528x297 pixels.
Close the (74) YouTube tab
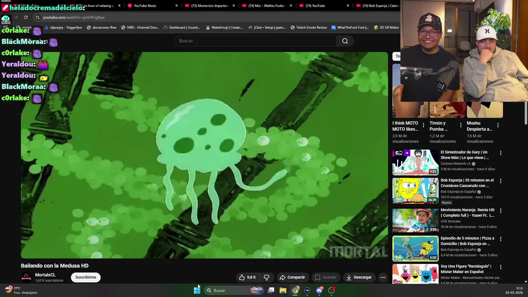(x=348, y=6)
